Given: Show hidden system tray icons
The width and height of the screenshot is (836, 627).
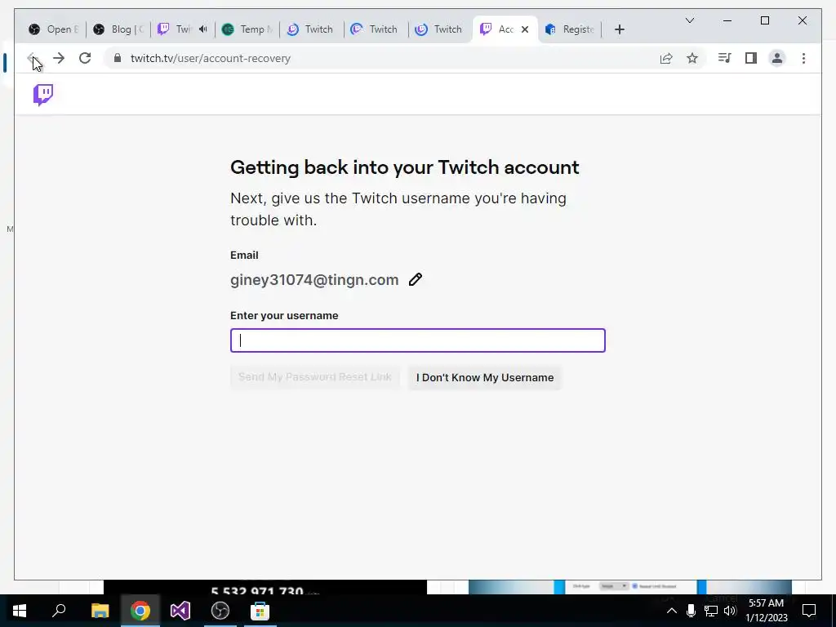Looking at the screenshot, I should click(x=672, y=611).
